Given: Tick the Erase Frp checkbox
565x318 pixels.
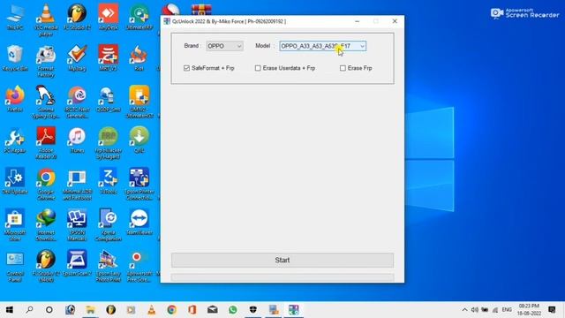Looking at the screenshot, I should [343, 68].
